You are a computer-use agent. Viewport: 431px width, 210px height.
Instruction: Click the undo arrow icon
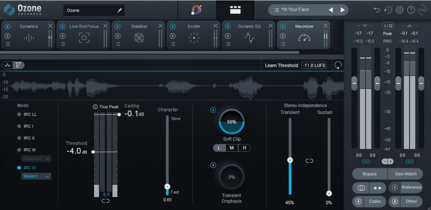377,10
